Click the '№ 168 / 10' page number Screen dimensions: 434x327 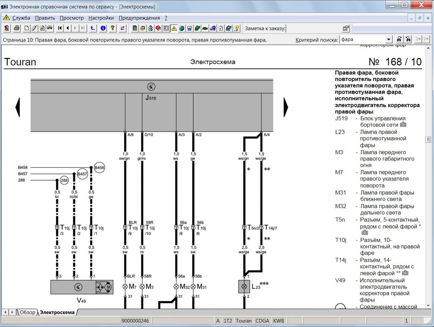(395, 62)
